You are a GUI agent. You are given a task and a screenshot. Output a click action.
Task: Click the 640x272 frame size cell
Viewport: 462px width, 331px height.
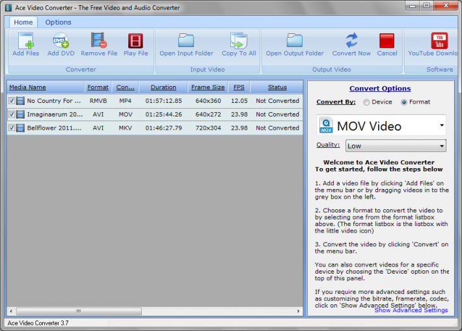[208, 115]
